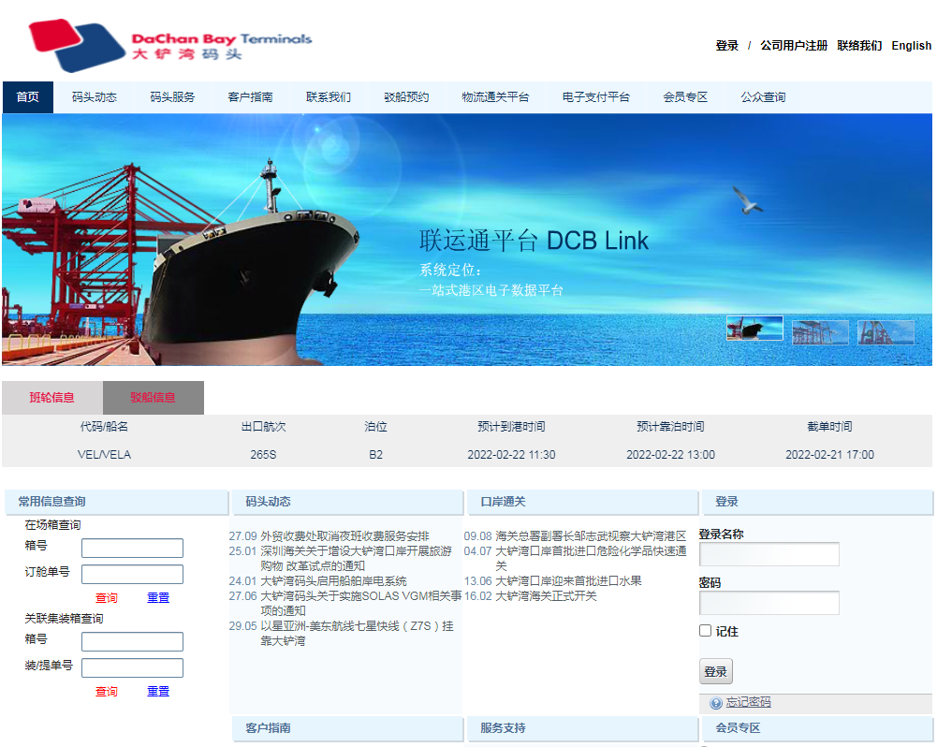This screenshot has width=937, height=747.
Task: Open the 会员专区 navigation menu
Action: [685, 96]
